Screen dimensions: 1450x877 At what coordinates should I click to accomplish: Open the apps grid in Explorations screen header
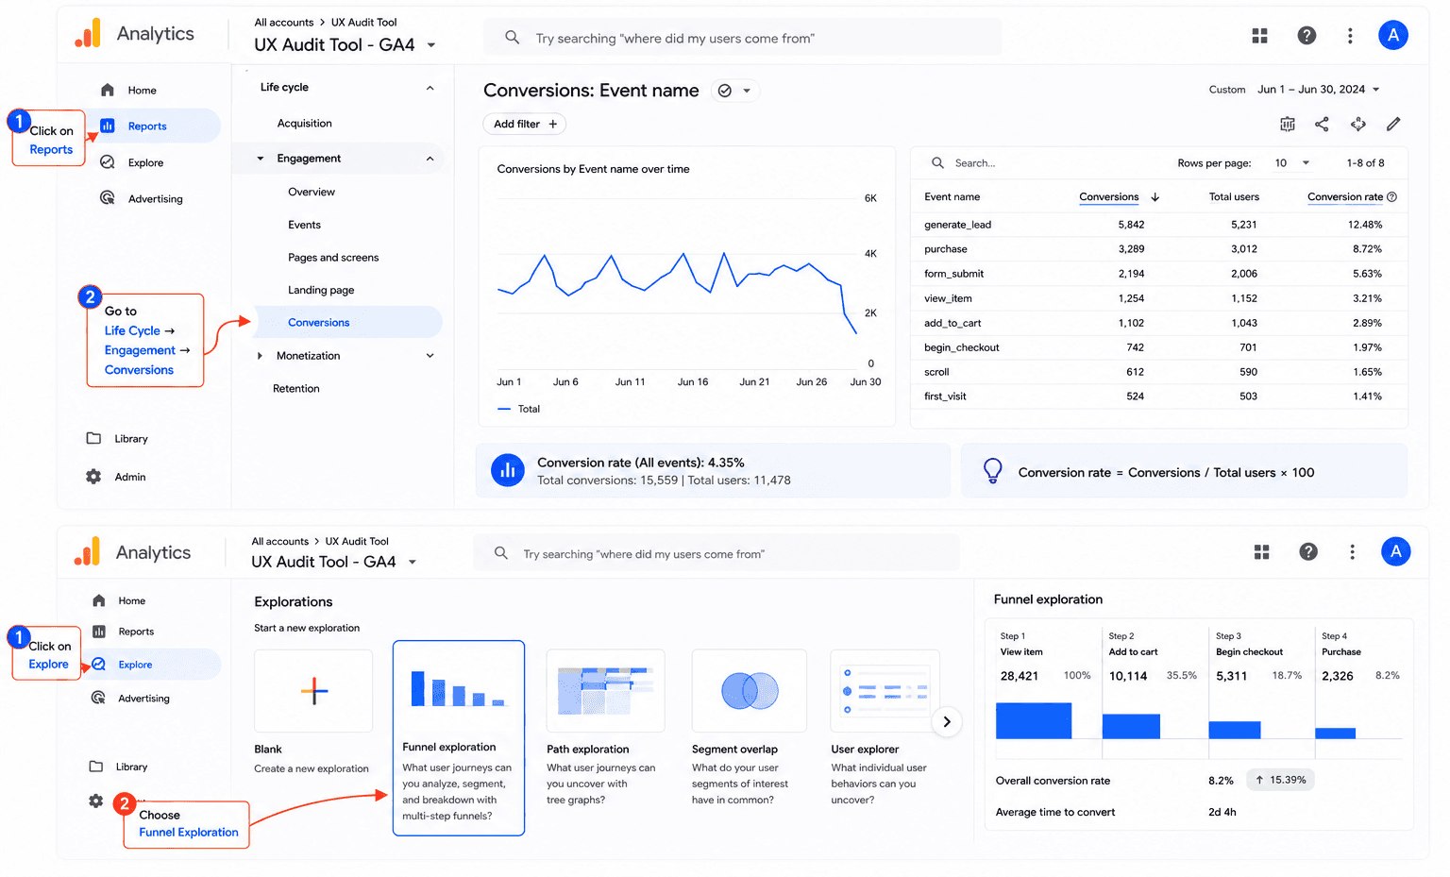1261,552
